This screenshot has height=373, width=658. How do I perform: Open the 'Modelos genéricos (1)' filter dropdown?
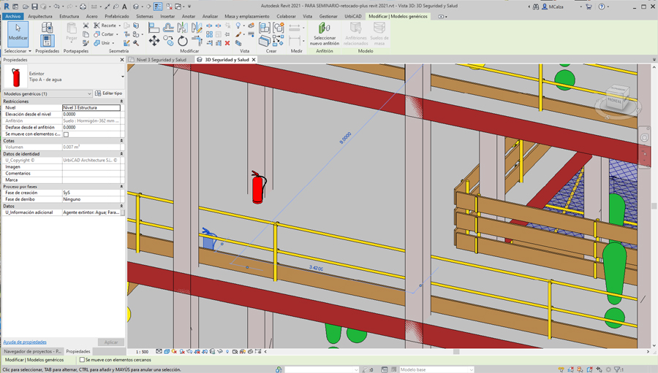pyautogui.click(x=89, y=93)
